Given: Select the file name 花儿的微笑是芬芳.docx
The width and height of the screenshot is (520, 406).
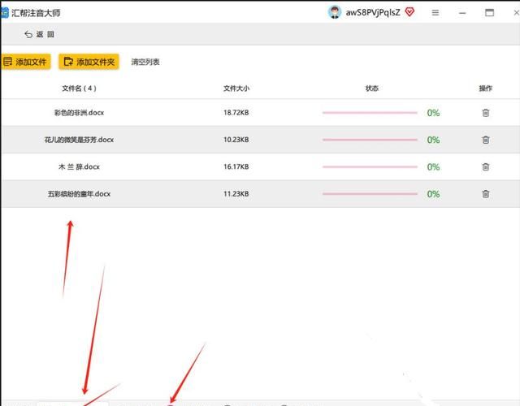Looking at the screenshot, I should (80, 140).
